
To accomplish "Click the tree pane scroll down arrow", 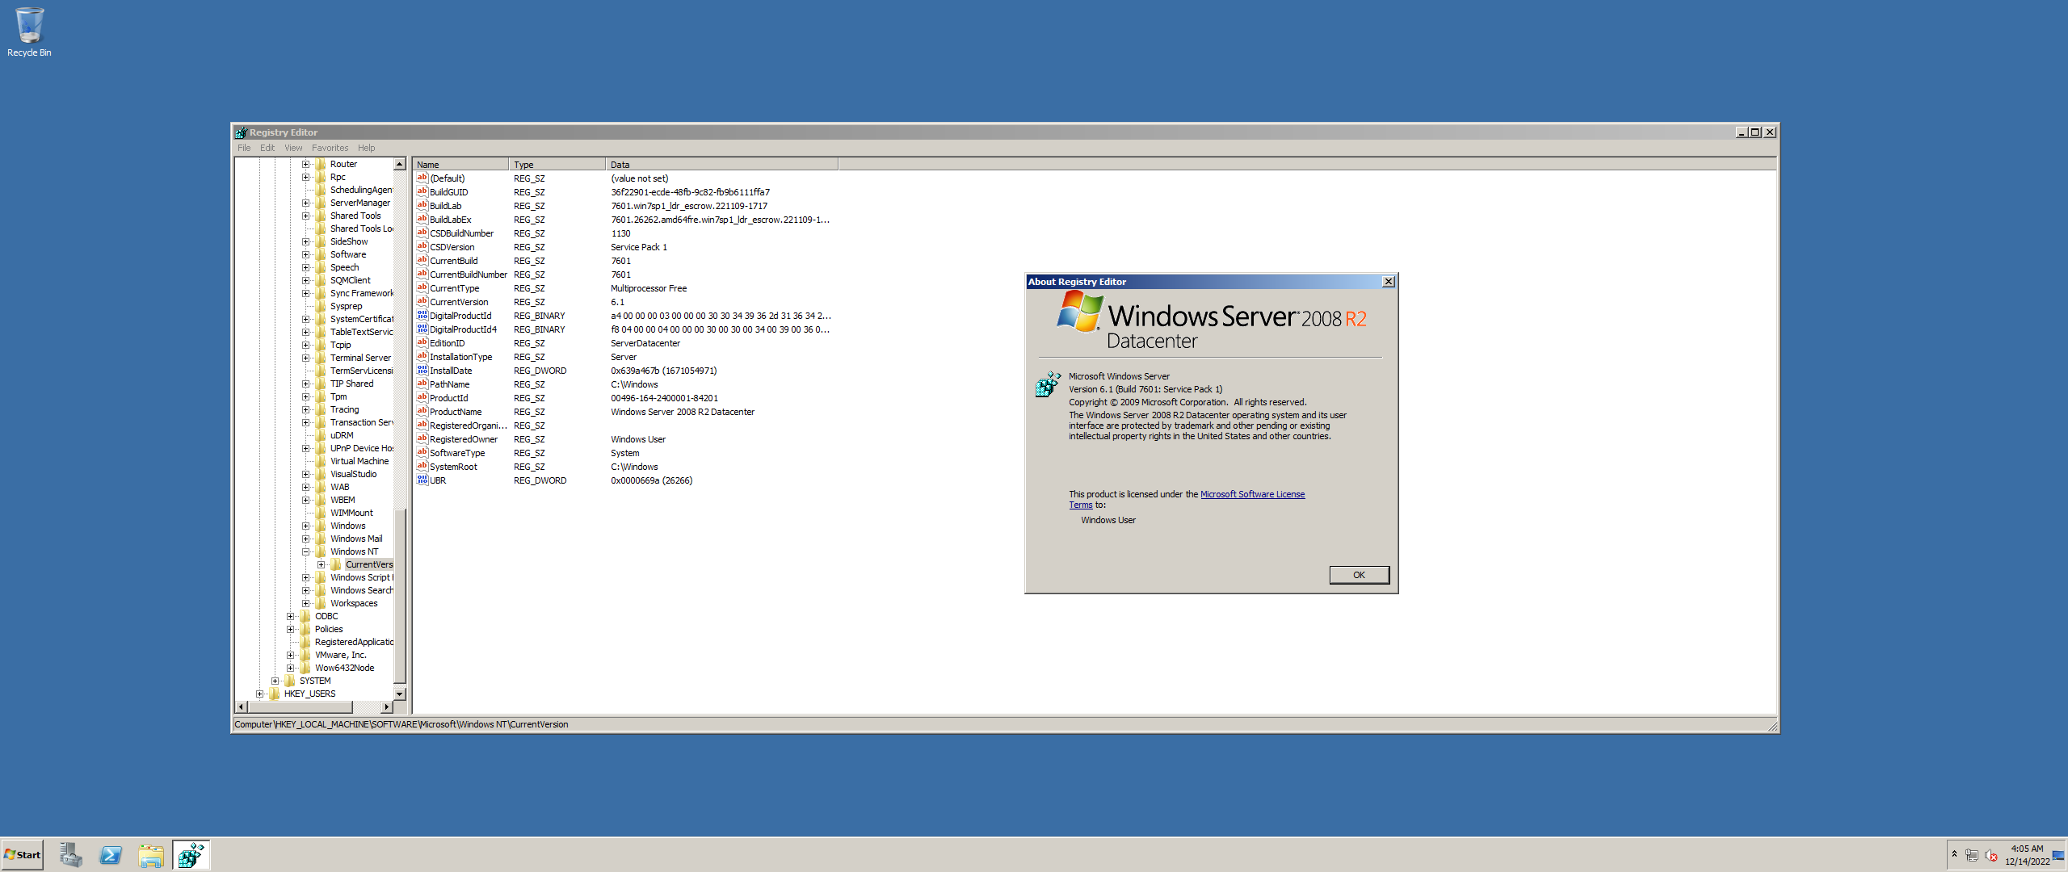I will 399,694.
